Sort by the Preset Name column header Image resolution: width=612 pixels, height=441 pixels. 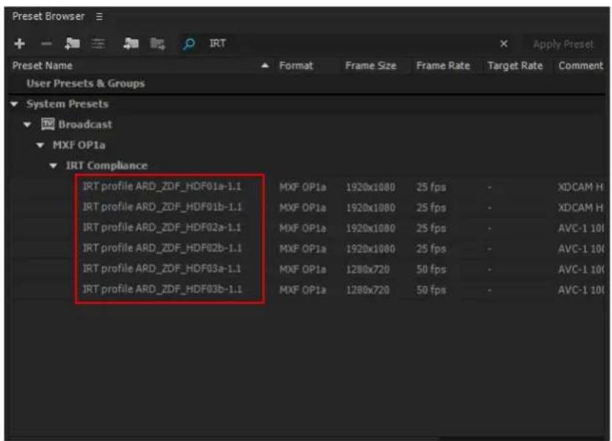[x=42, y=65]
